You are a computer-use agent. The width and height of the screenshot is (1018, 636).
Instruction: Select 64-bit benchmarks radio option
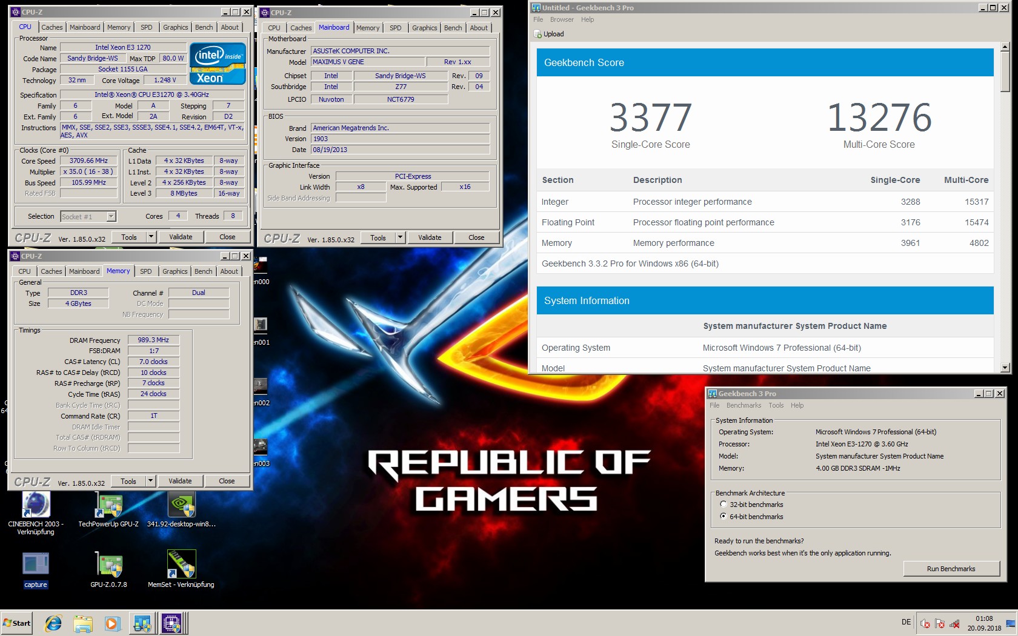(x=723, y=517)
